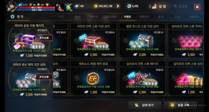Click magnifier on 리타의 전투 스톤 지원 상자
This screenshot has width=209, height=112.
click(77, 40)
